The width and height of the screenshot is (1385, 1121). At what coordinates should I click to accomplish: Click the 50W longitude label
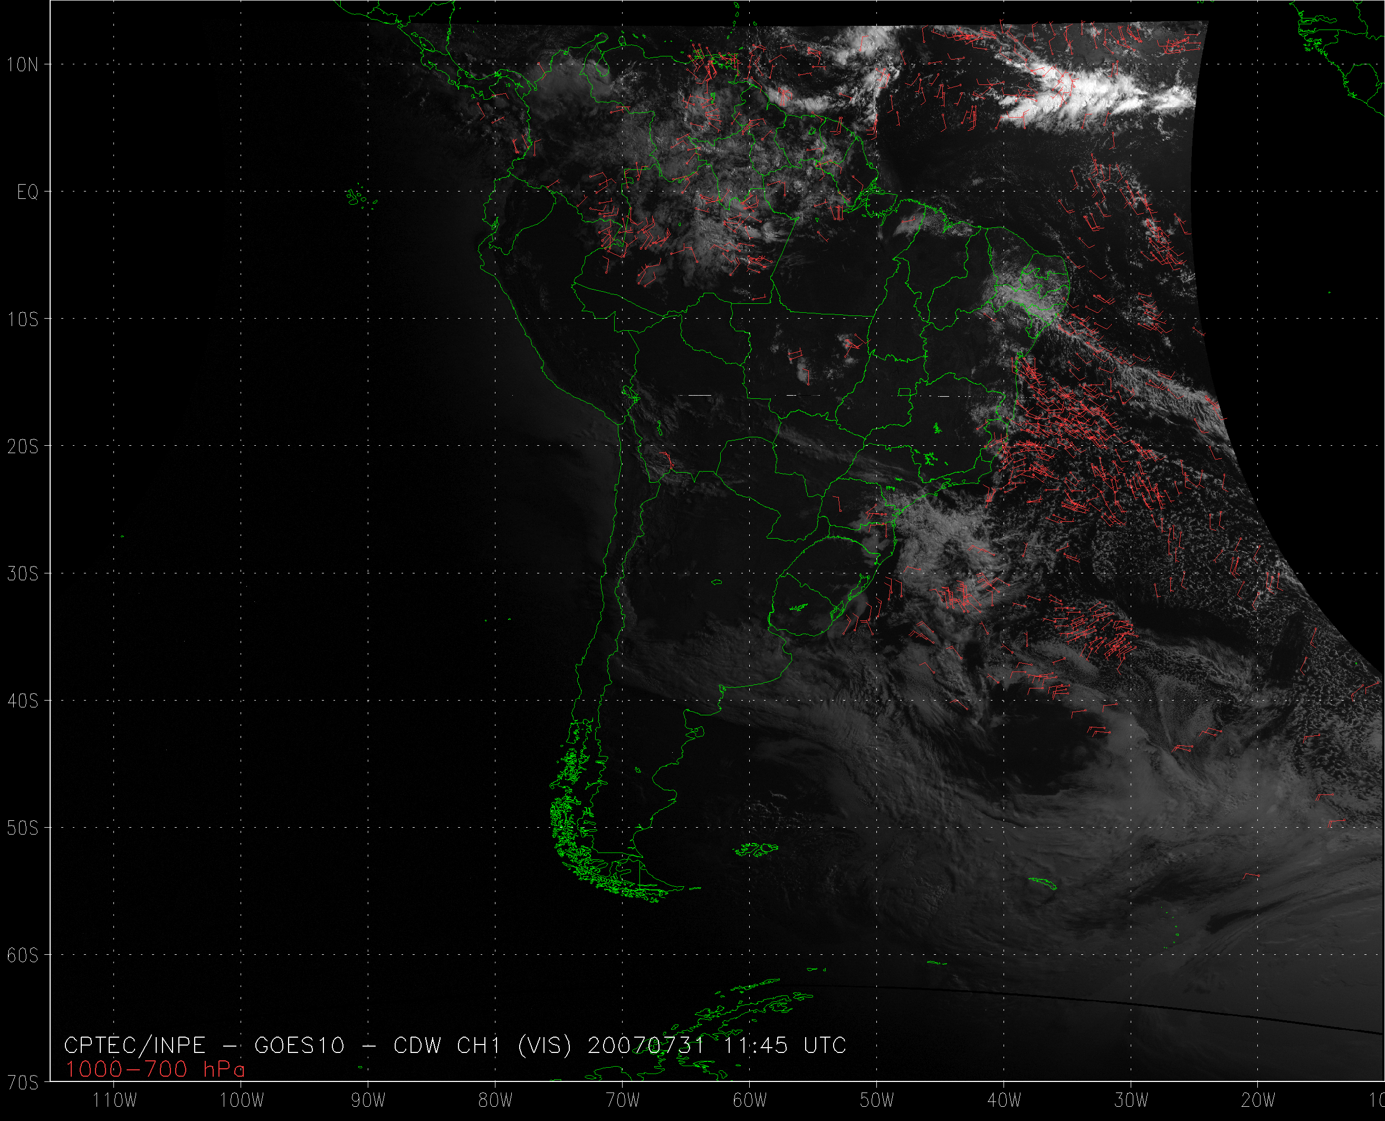tap(876, 1100)
